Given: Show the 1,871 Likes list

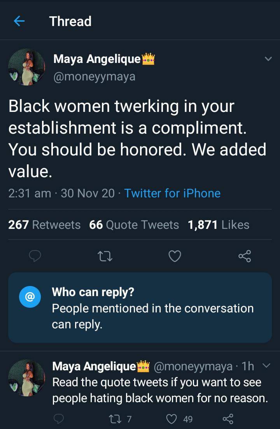Looking at the screenshot, I should point(219,225).
